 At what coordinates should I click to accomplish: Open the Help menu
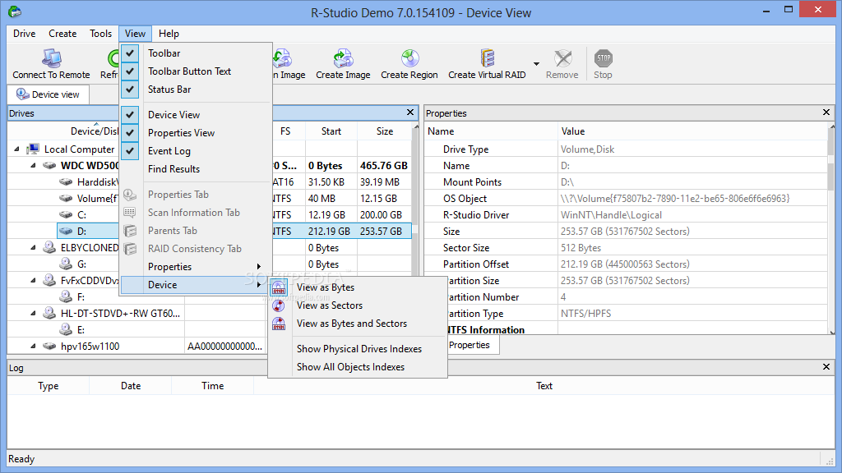point(169,33)
